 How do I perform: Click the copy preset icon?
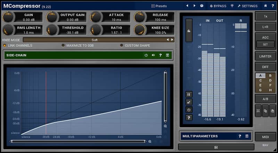pyautogui.click(x=265, y=111)
